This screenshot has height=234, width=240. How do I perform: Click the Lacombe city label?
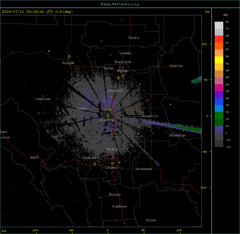pyautogui.click(x=125, y=53)
